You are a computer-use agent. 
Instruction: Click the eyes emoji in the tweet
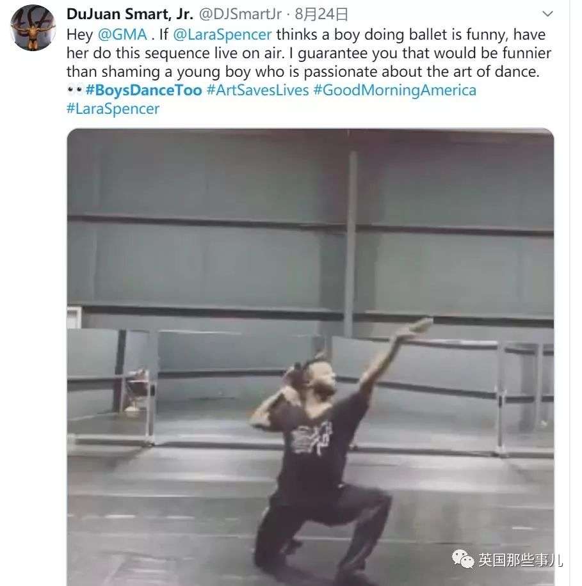[x=75, y=91]
